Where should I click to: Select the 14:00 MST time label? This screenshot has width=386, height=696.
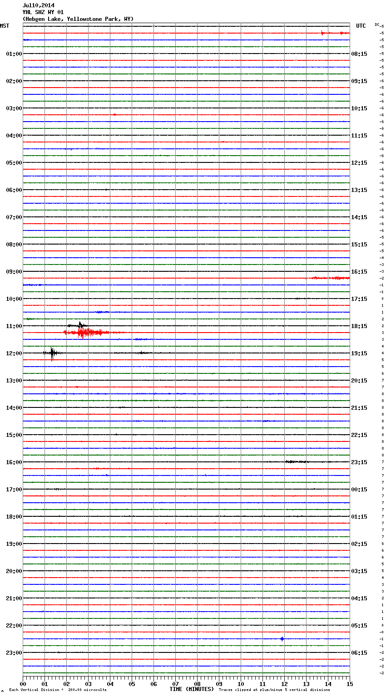click(x=14, y=408)
